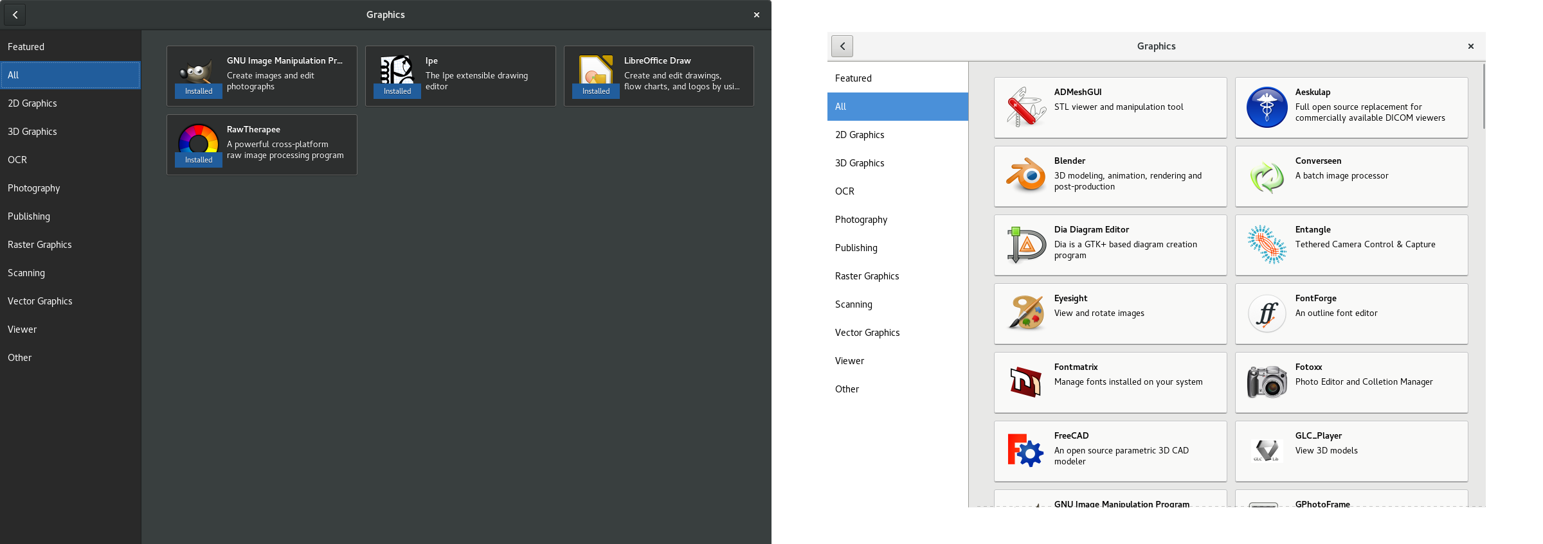The height and width of the screenshot is (544, 1543).
Task: Choose OCR in dark window sidebar
Action: pos(71,160)
